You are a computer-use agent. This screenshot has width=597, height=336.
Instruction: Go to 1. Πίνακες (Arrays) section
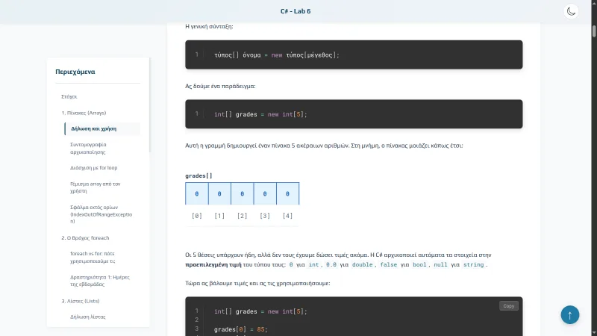[x=84, y=113]
